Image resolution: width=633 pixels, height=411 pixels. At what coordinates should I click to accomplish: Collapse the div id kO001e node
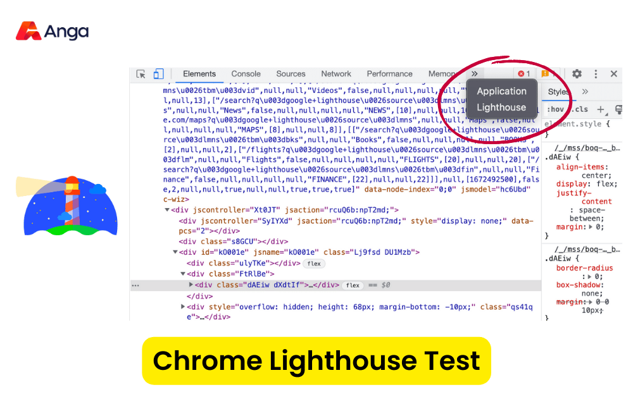175,252
